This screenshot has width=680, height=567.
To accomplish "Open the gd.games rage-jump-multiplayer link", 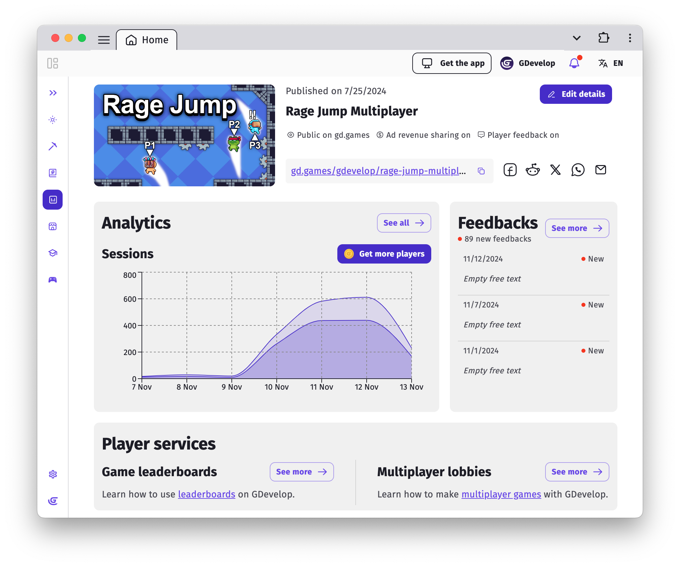I will 378,171.
